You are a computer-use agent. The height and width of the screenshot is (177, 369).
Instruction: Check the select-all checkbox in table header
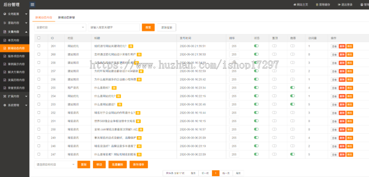point(39,38)
